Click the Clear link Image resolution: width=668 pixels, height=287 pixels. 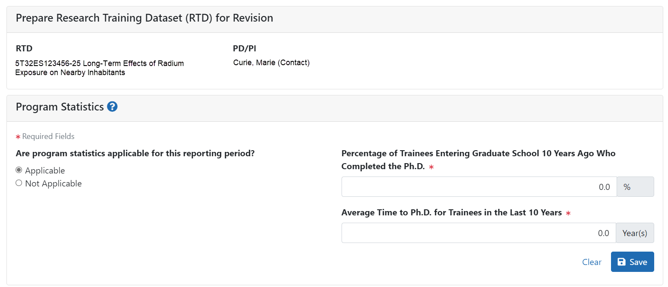pyautogui.click(x=592, y=262)
